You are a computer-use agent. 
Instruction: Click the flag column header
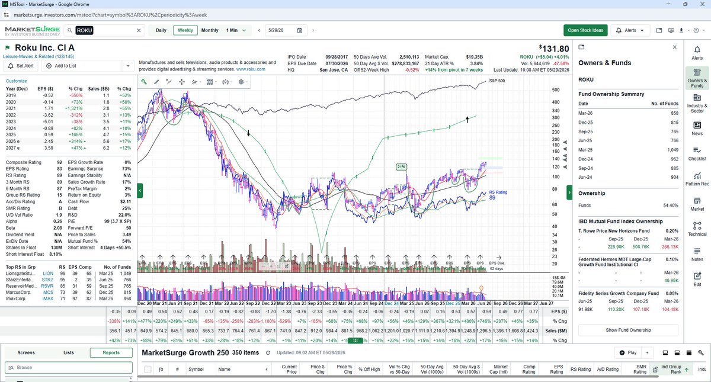click(x=161, y=370)
